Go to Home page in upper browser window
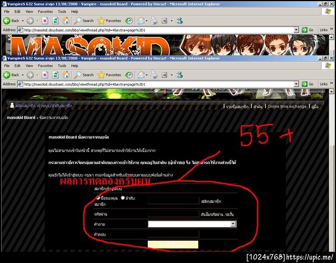This screenshot has width=336, height=263. 66,21
